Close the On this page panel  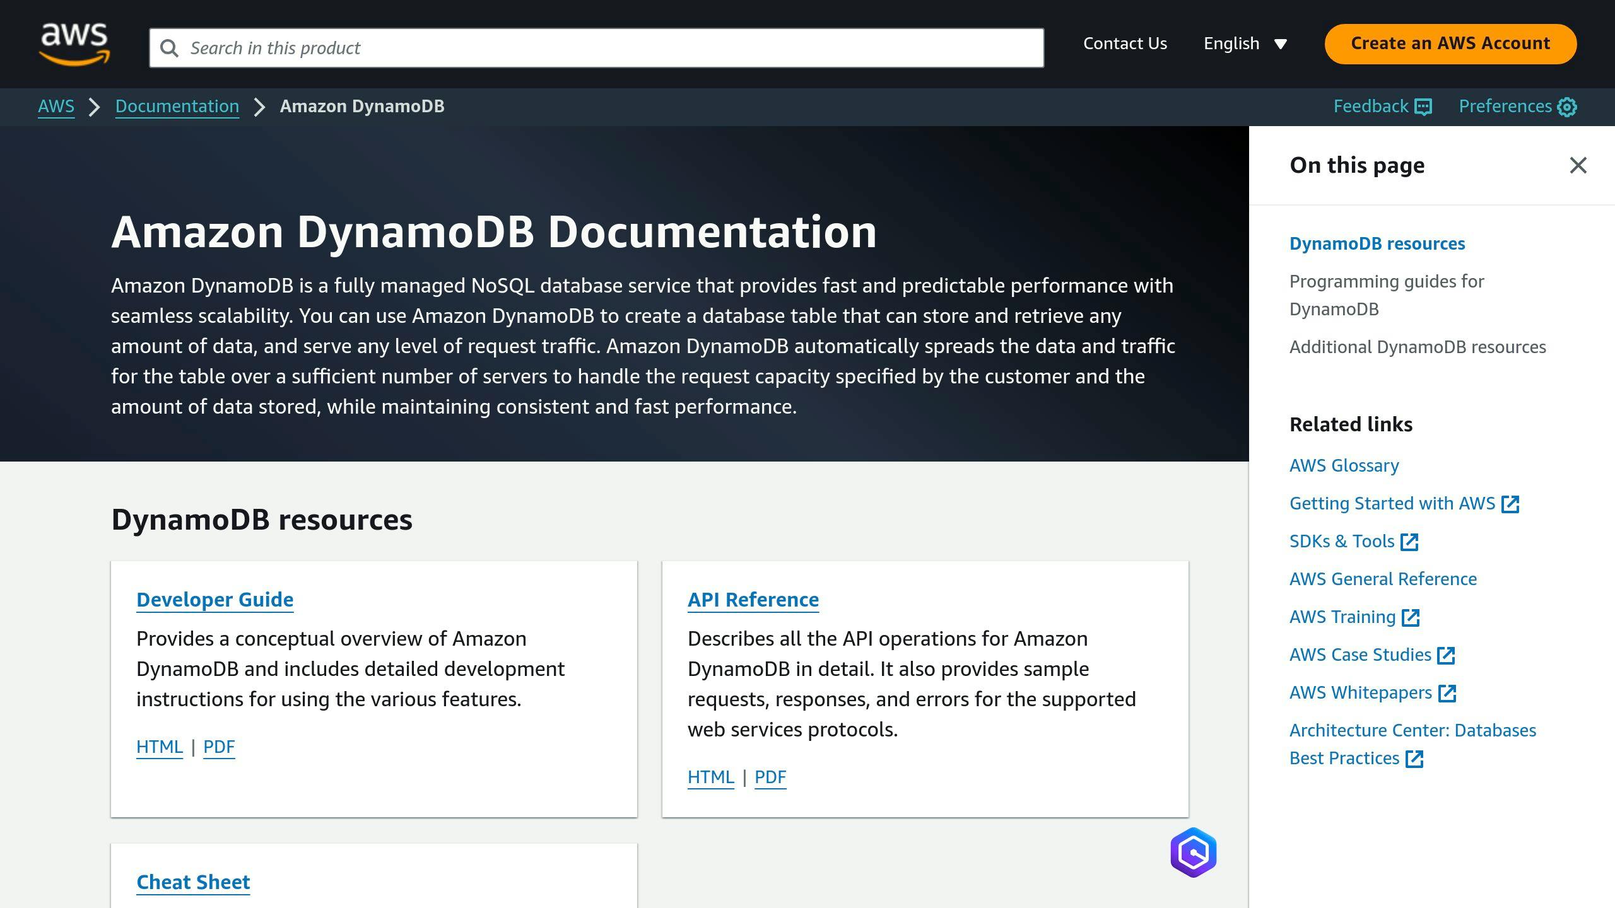point(1578,165)
